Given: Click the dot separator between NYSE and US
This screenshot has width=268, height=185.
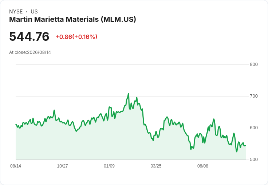Looking at the screenshot, I should click(x=27, y=12).
